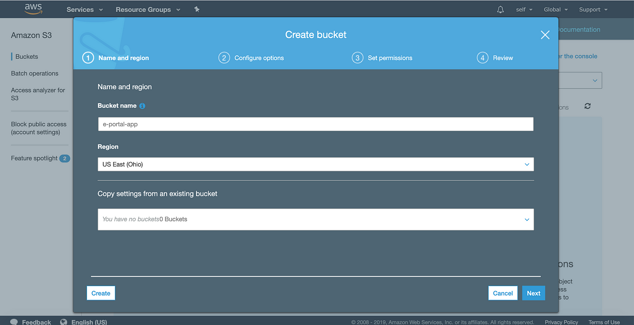Open the Region dropdown US East (Ohio)
634x325 pixels.
point(316,164)
